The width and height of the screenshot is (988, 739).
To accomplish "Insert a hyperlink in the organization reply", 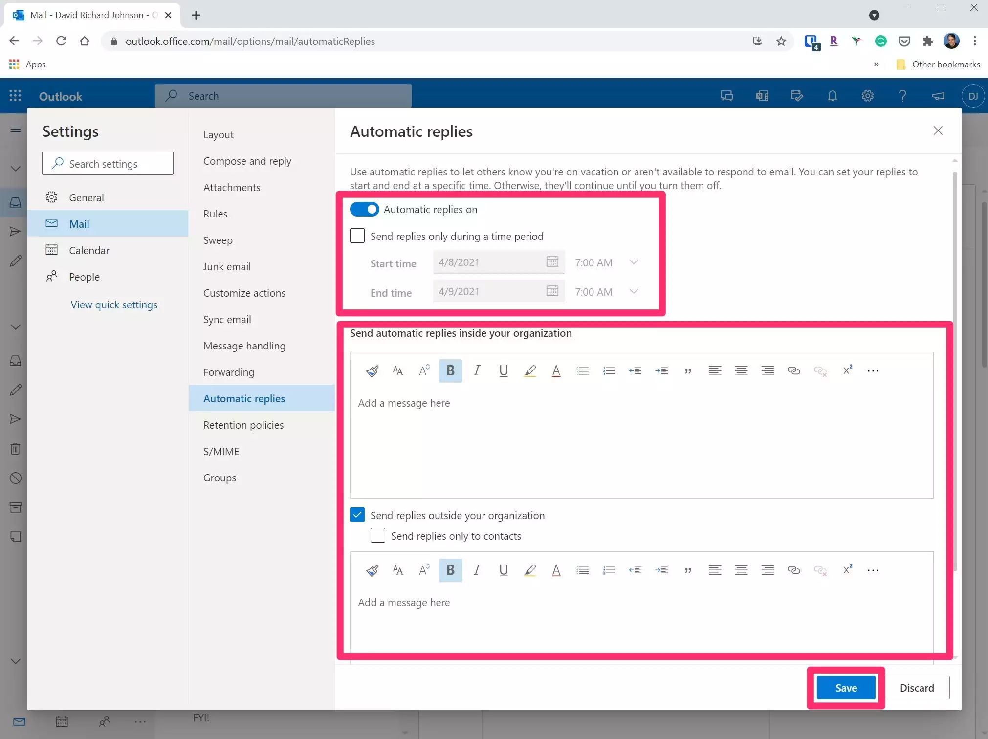I will tap(794, 370).
